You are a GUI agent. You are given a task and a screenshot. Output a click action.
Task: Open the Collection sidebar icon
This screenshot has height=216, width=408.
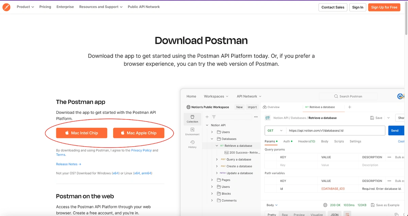[x=192, y=118]
